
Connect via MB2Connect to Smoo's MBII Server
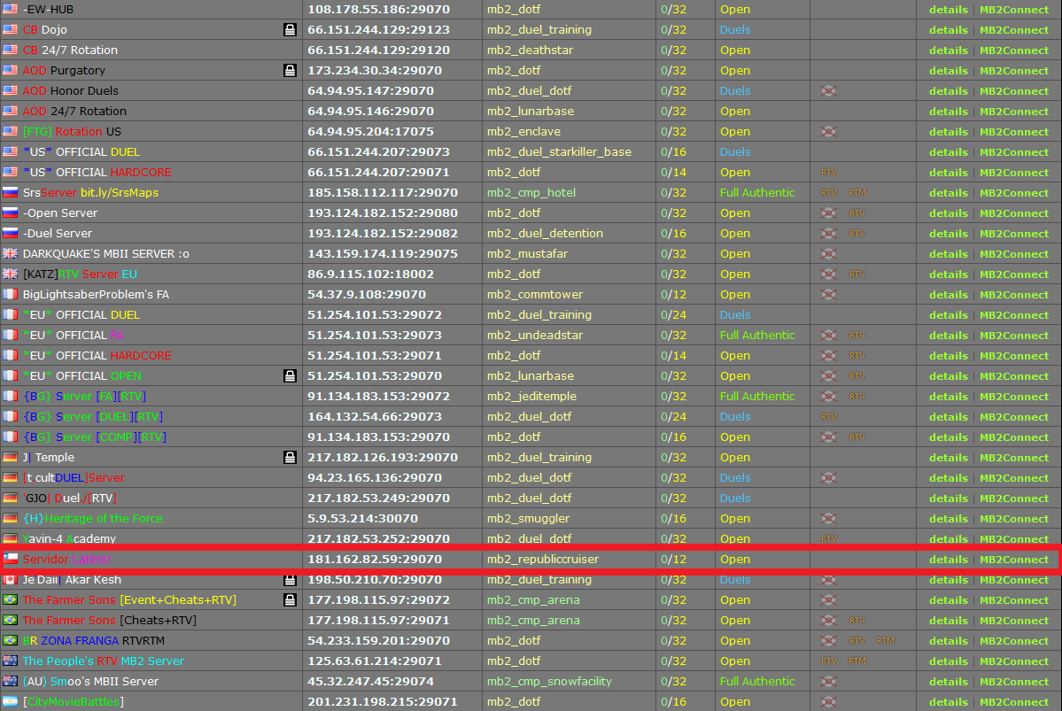coord(1013,682)
